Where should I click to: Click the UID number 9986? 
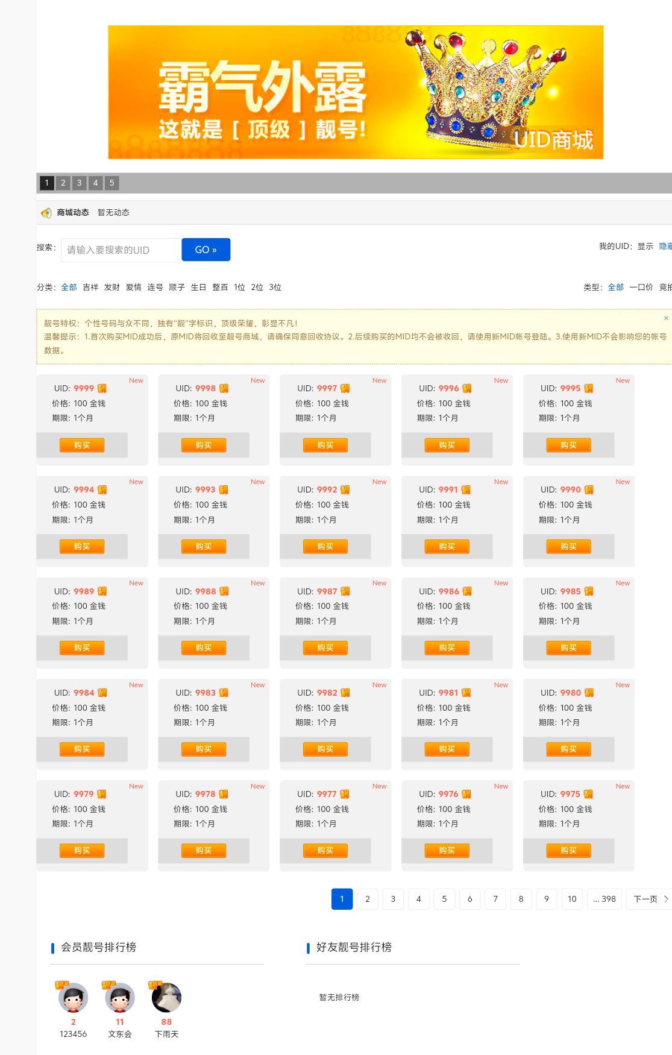tap(449, 591)
